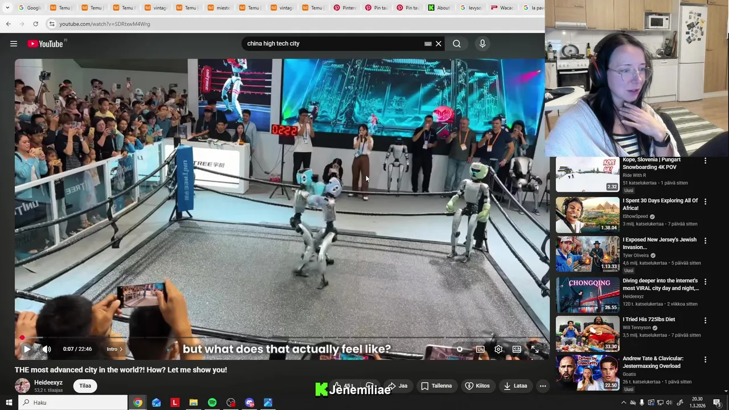Open the Intro chapter list
This screenshot has width=729, height=410.
click(114, 349)
